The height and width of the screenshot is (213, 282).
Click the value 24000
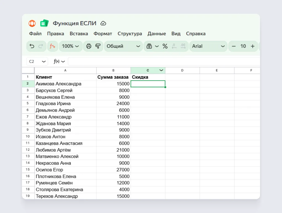[123, 103]
